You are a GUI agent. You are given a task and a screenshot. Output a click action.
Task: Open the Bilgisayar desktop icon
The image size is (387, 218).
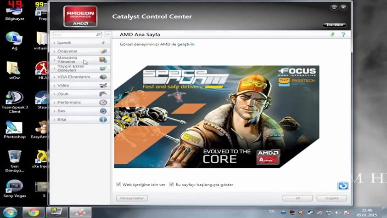pos(15,11)
